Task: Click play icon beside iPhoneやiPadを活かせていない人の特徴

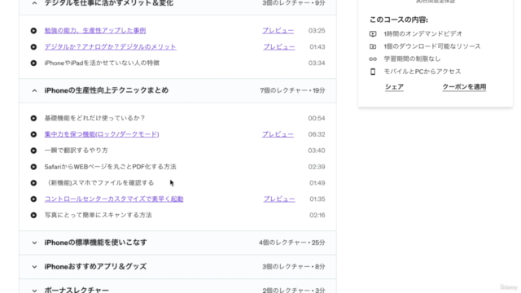Action: (33, 63)
